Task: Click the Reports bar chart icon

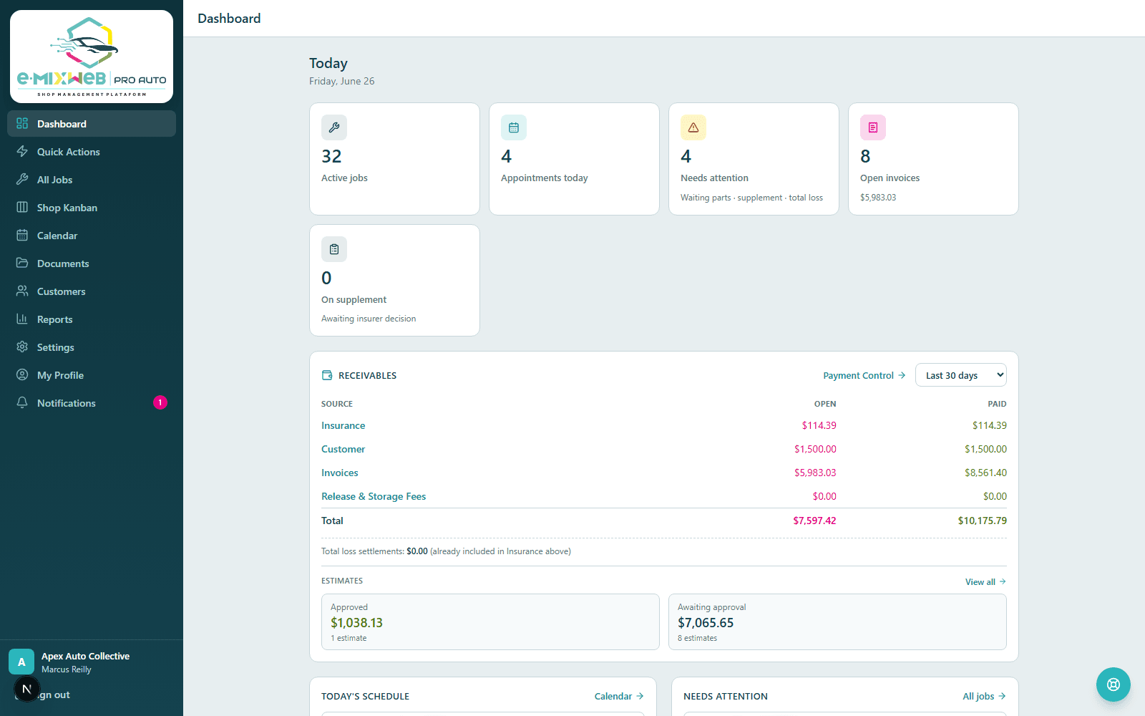Action: tap(22, 319)
